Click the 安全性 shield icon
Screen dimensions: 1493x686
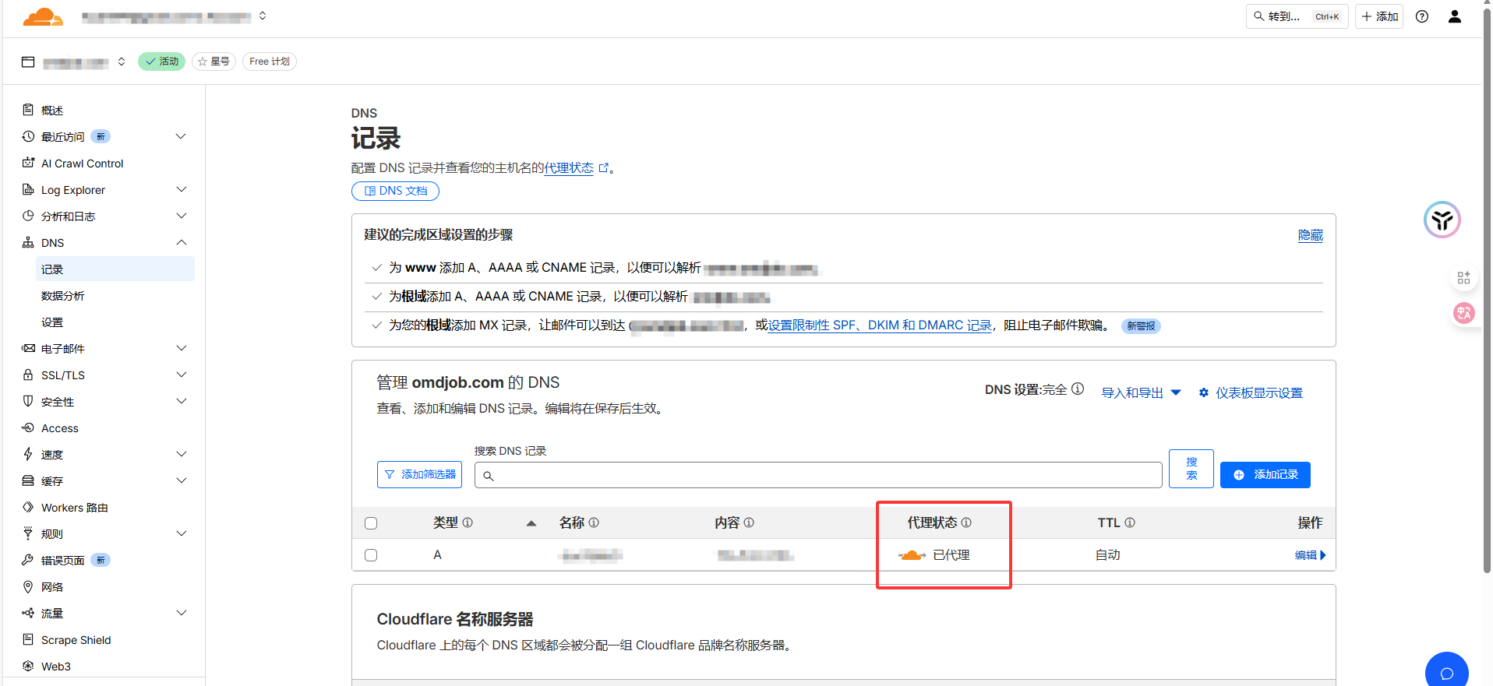pos(28,401)
